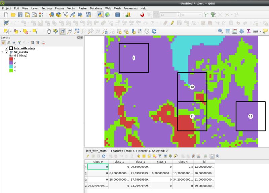Click attribute table filter funnel icon
The width and height of the screenshot is (269, 193).
click(160, 156)
